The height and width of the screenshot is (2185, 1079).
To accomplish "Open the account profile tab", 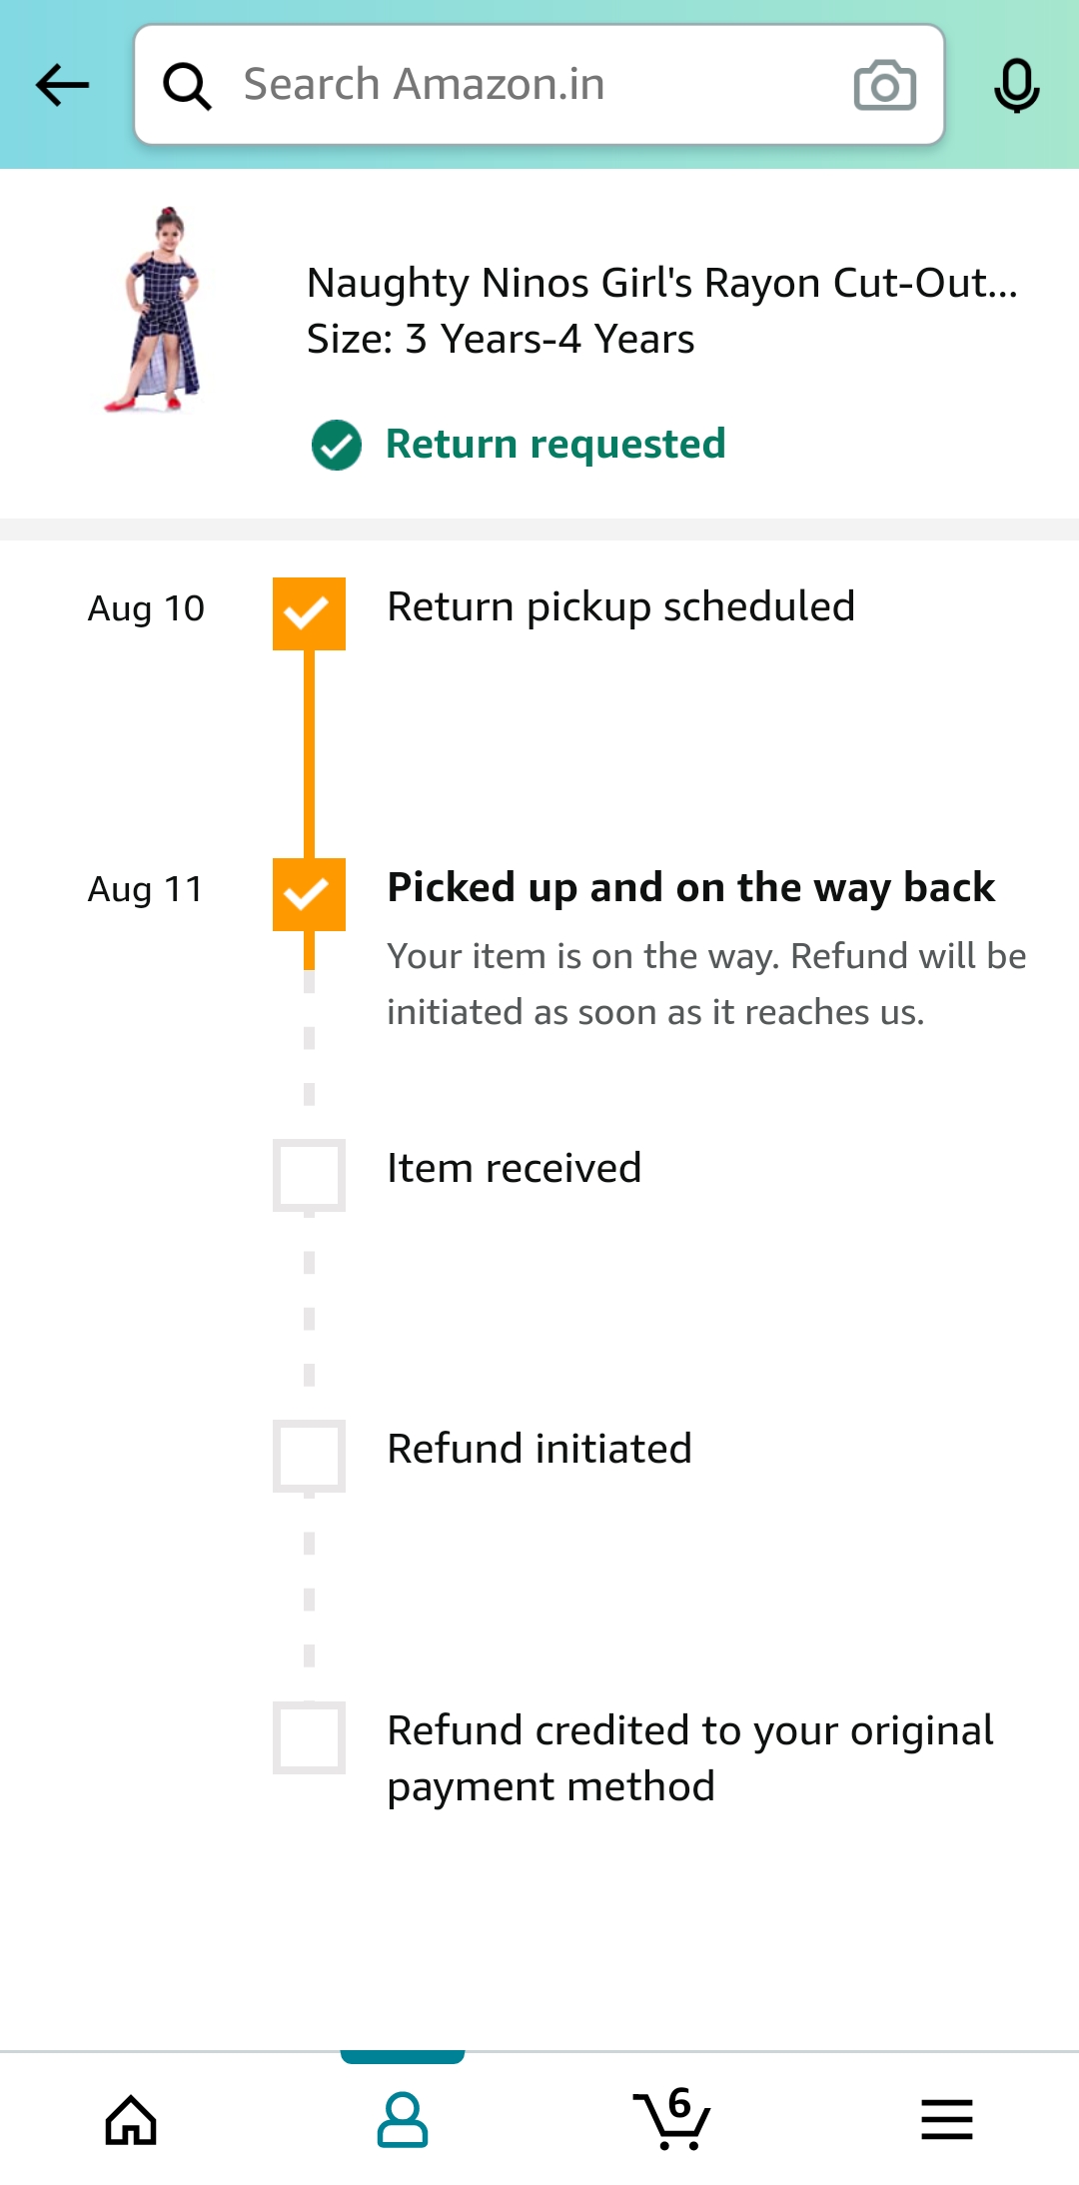I will pos(403,2120).
